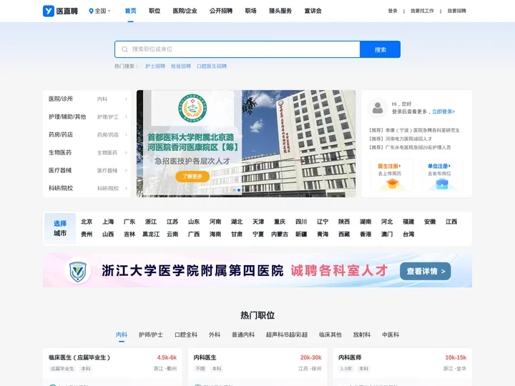Click the location pin icon next to 全国

[x=91, y=11]
